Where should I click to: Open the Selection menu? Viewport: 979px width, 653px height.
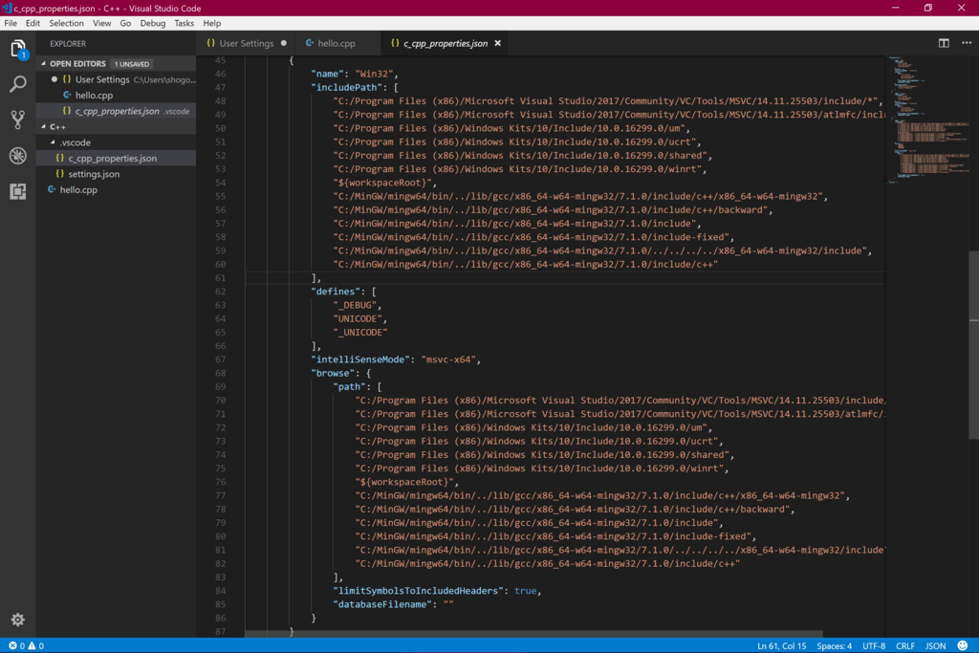pyautogui.click(x=66, y=23)
